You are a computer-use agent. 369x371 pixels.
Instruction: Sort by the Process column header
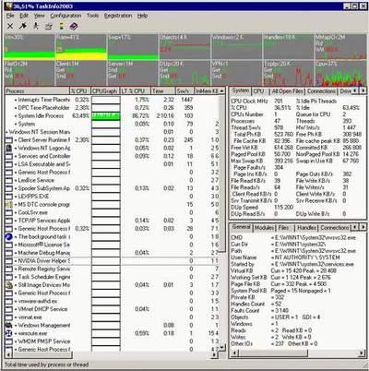point(37,91)
